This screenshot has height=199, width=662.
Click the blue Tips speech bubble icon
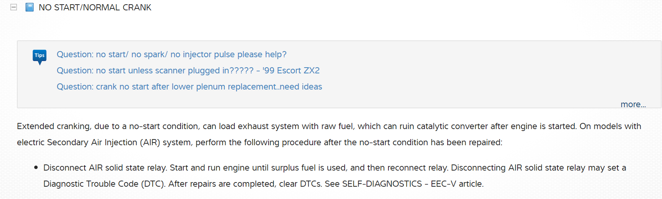coord(40,56)
